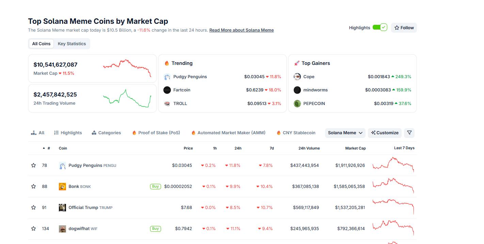
Task: Switch to the Key Statistics tab
Action: coord(72,44)
